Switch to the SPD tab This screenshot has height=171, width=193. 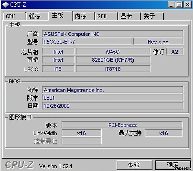click(106, 16)
